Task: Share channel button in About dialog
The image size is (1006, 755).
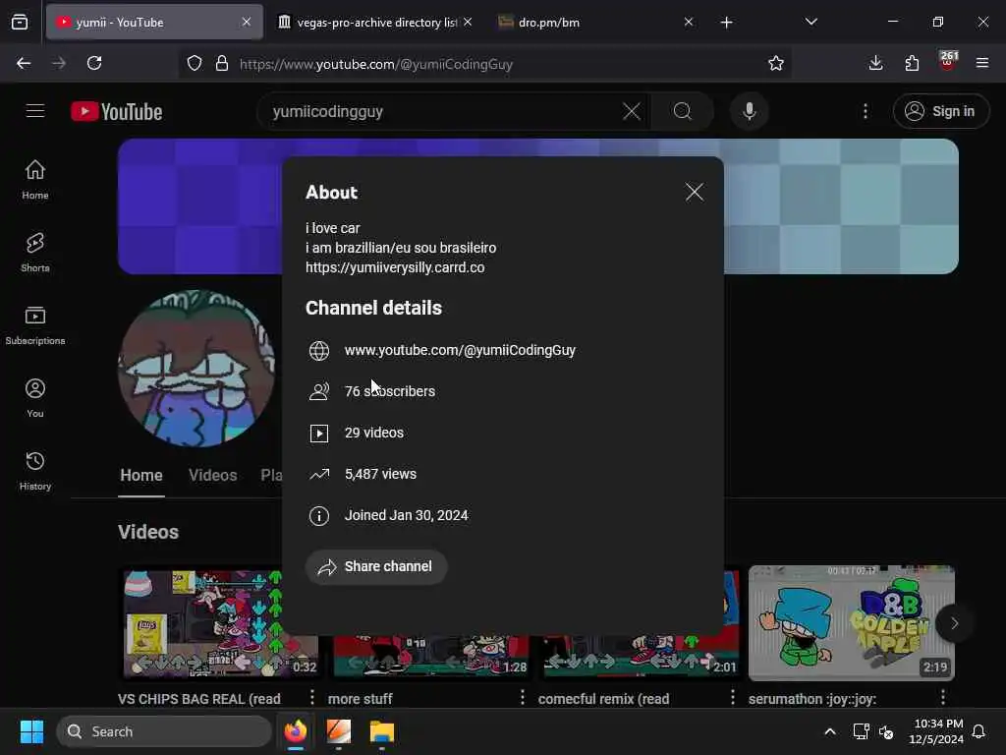Action: pos(376,567)
